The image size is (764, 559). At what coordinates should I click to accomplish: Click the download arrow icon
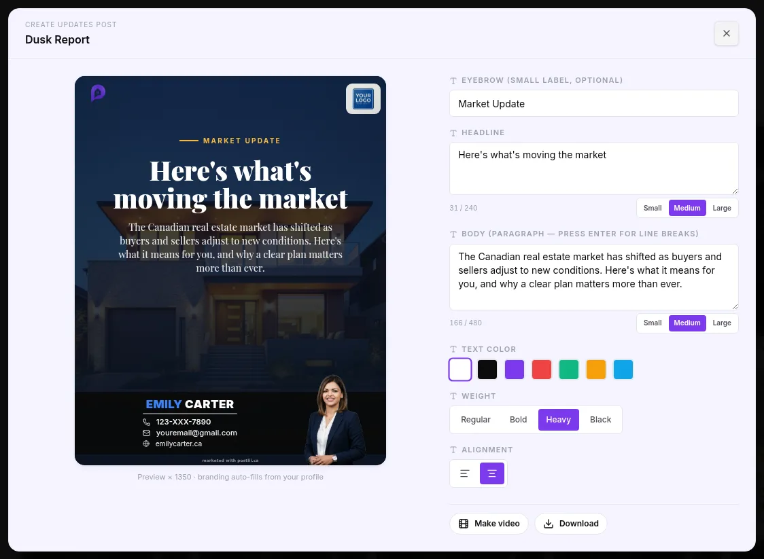(x=548, y=524)
